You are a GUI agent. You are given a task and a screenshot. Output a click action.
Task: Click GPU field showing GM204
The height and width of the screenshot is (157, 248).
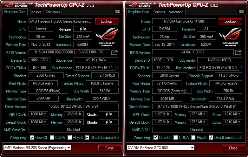coord(165,29)
